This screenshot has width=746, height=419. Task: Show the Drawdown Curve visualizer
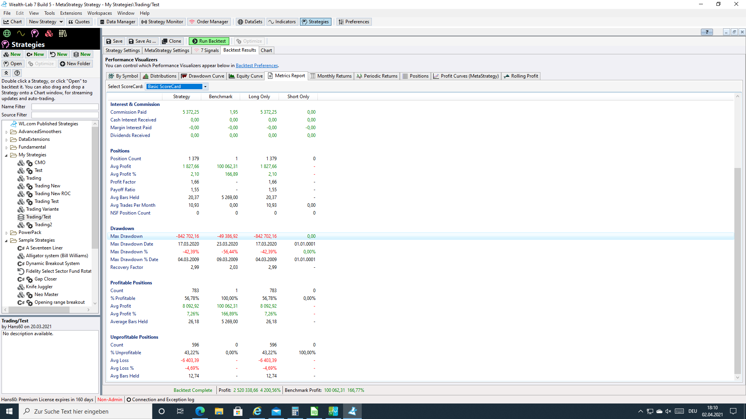[x=203, y=76]
